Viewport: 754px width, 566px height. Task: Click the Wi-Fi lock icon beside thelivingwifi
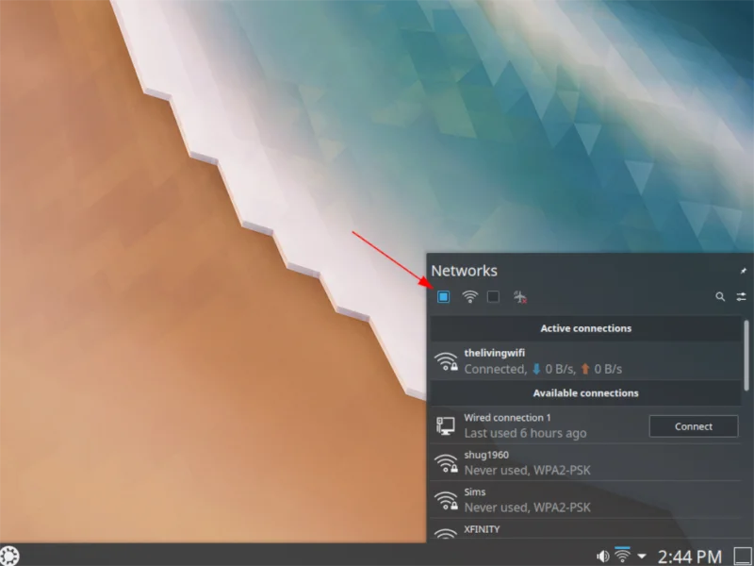pyautogui.click(x=446, y=361)
